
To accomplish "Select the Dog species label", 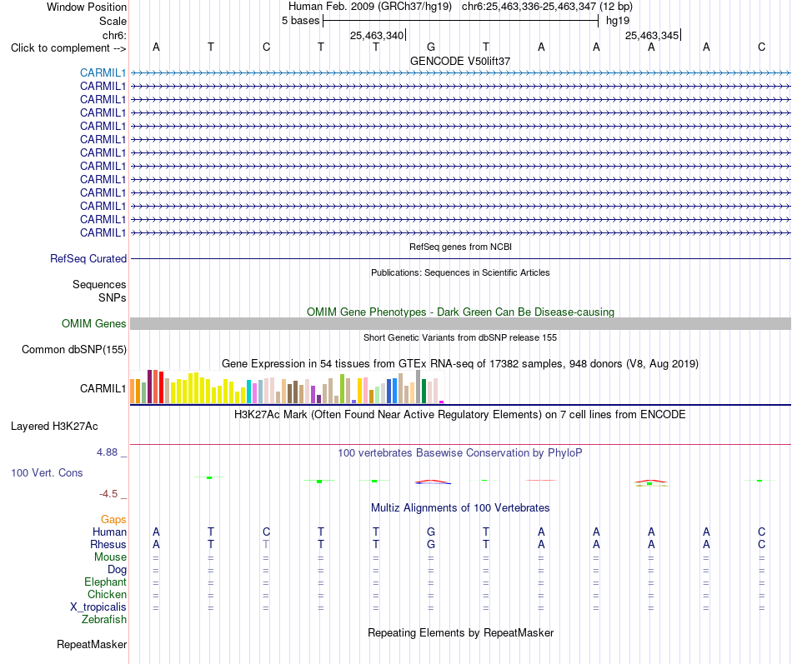I will (x=117, y=570).
